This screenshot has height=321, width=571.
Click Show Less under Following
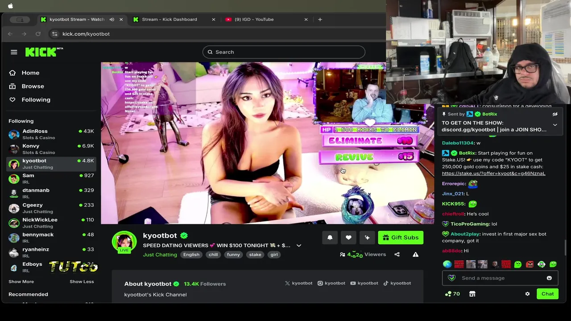tap(82, 282)
